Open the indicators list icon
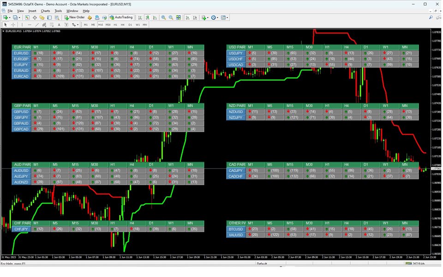The width and height of the screenshot is (443, 277). pyautogui.click(x=204, y=18)
